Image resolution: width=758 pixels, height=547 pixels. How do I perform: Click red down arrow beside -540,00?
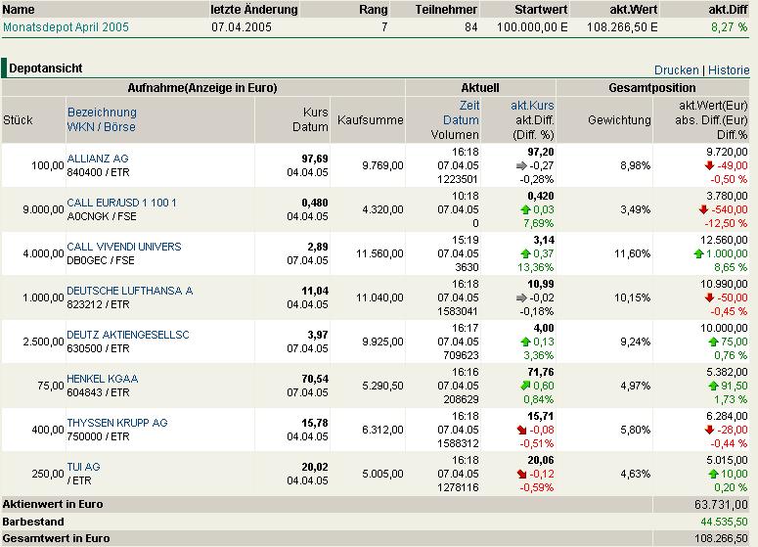(703, 210)
